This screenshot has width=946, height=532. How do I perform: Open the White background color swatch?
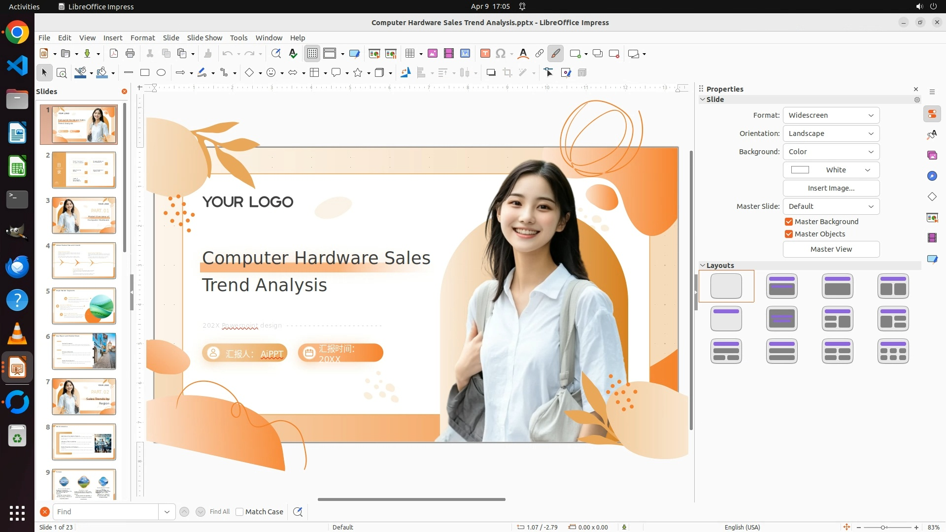(x=831, y=170)
